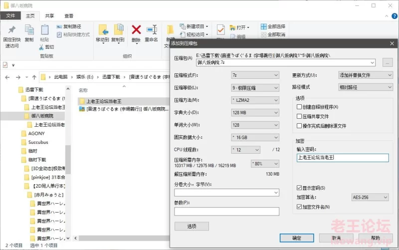Go forward with the right arrow
The height and width of the screenshot is (250, 399).
click(18, 77)
